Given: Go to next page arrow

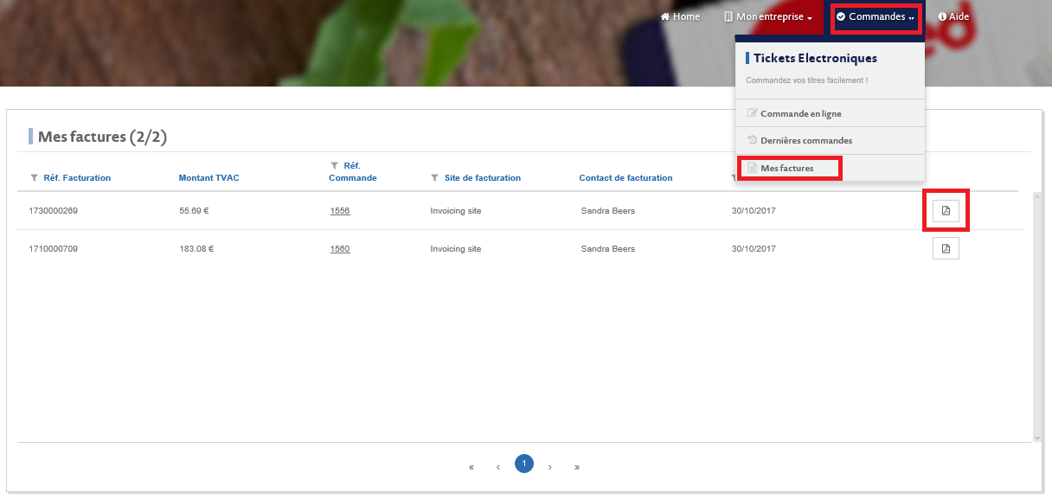Looking at the screenshot, I should [x=550, y=467].
